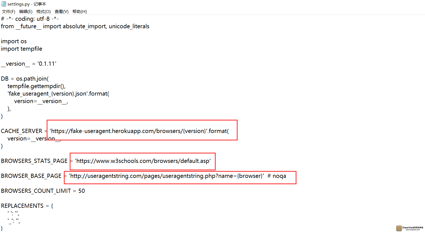Open the 格式(O) menu
Image resolution: width=425 pixels, height=233 pixels.
pyautogui.click(x=44, y=11)
